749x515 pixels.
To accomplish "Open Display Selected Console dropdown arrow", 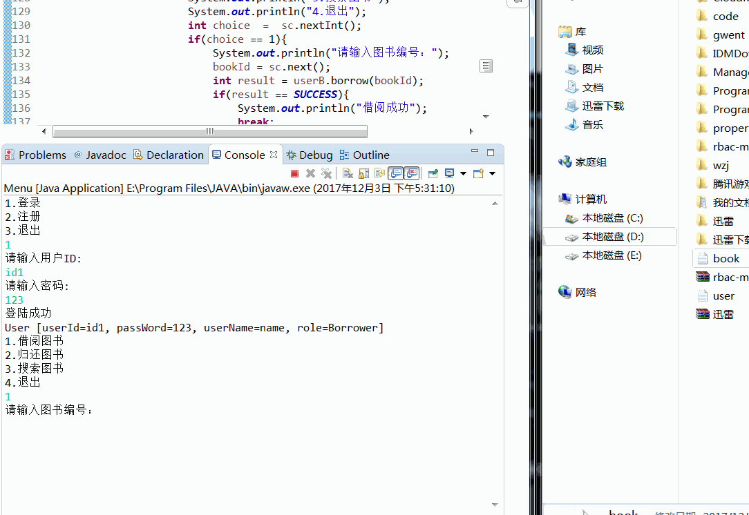I will click(463, 174).
